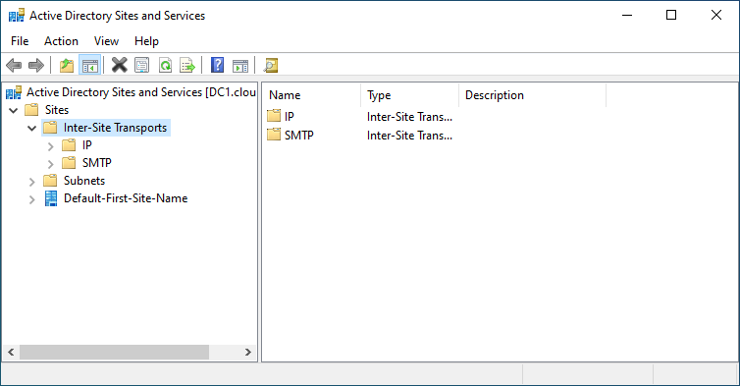Select Sites label in tree
Viewport: 740px width, 386px height.
coord(57,110)
